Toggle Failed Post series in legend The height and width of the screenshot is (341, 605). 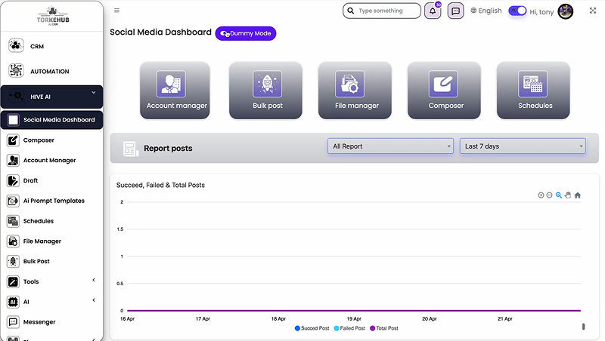pyautogui.click(x=349, y=328)
